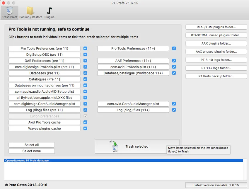249x189 pixels.
Task: Open the Plugins music note icon
Action: tap(50, 11)
